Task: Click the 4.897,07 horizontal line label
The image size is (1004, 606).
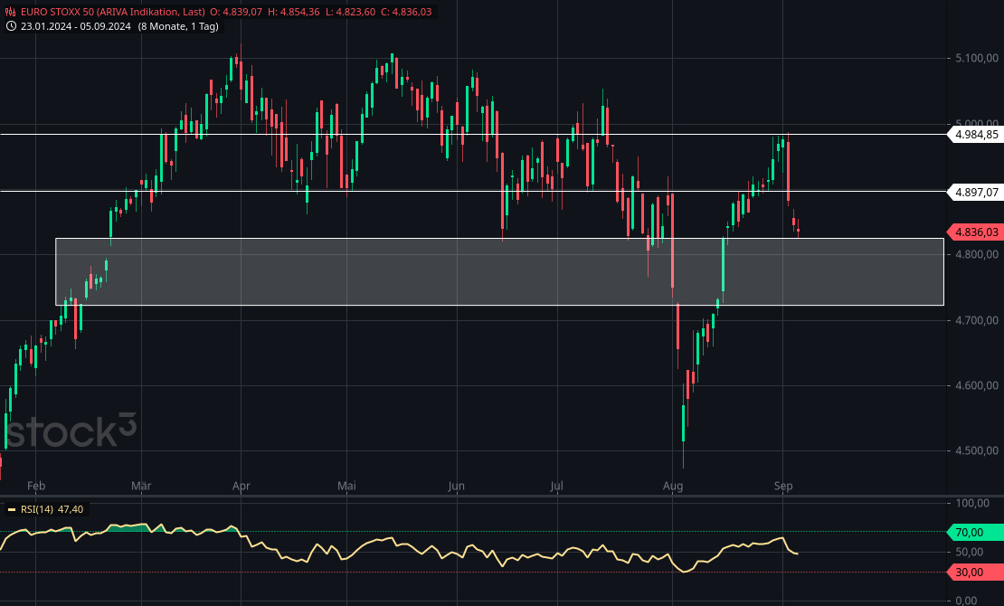Action: coord(977,193)
